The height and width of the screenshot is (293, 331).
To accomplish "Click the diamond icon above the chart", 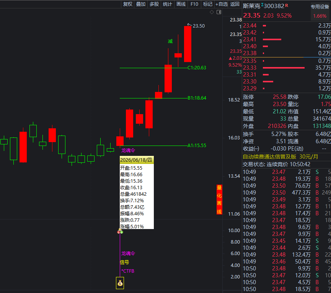I will 212,12.
